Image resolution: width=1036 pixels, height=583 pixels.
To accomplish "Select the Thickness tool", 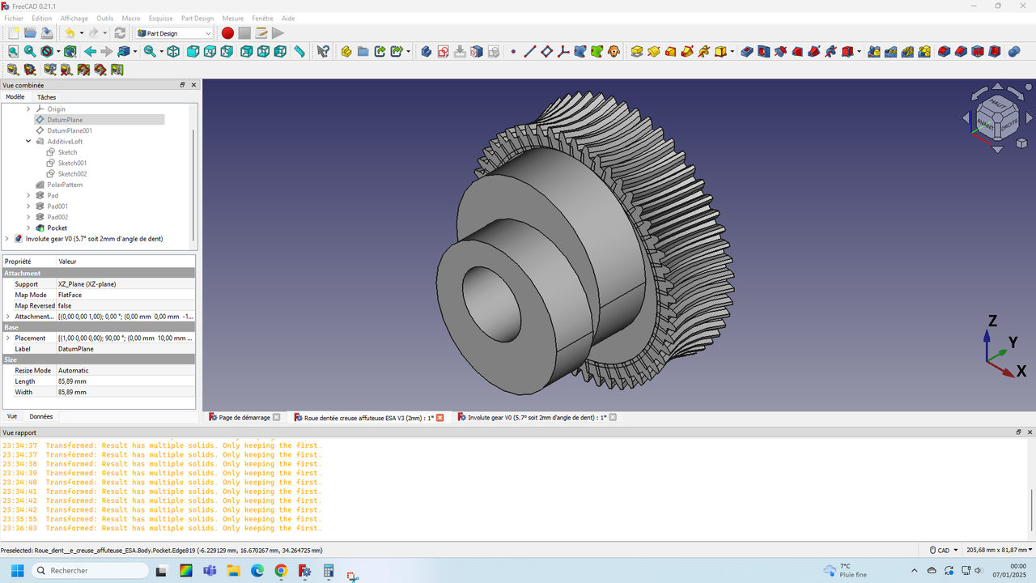I will [995, 52].
